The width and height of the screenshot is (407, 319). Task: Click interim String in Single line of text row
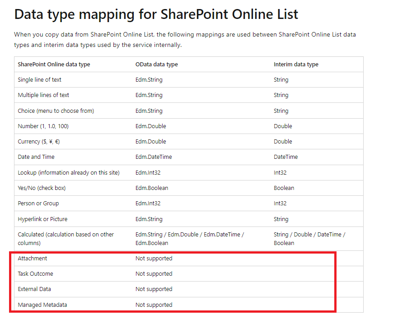(281, 79)
